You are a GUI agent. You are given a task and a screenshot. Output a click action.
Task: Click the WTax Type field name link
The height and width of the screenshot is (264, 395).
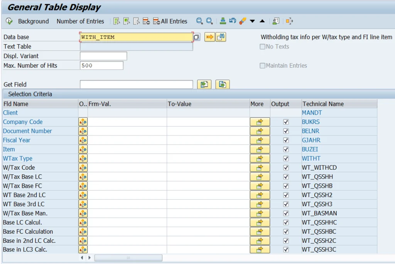[18, 159]
